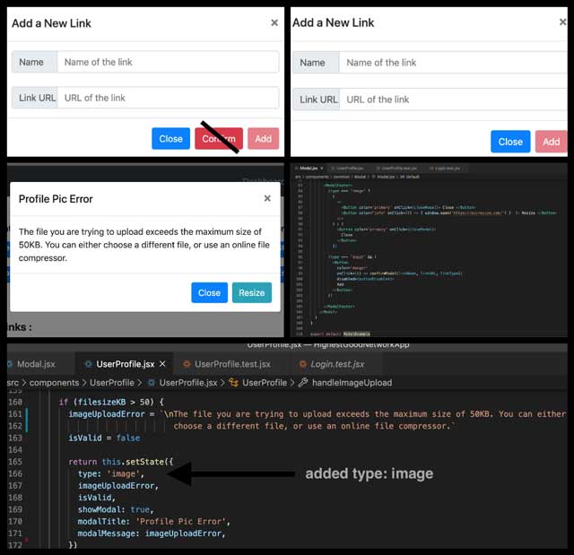Open the Login.test.jsx tab in large editor
Screen dimensions: 574x555
(334, 364)
